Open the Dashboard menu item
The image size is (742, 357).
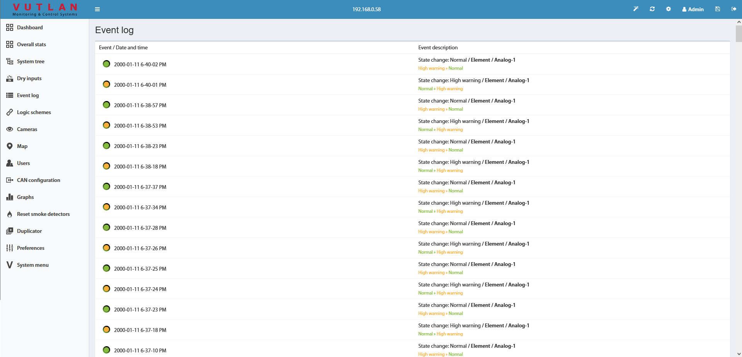click(30, 27)
